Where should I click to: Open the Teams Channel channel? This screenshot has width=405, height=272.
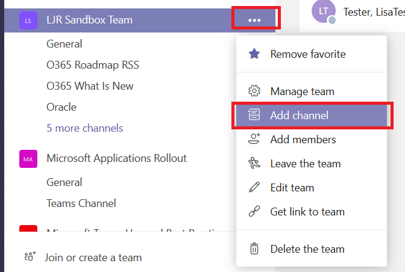(x=81, y=203)
